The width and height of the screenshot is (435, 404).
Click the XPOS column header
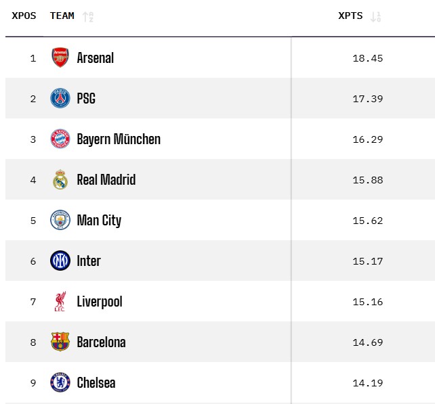click(24, 16)
